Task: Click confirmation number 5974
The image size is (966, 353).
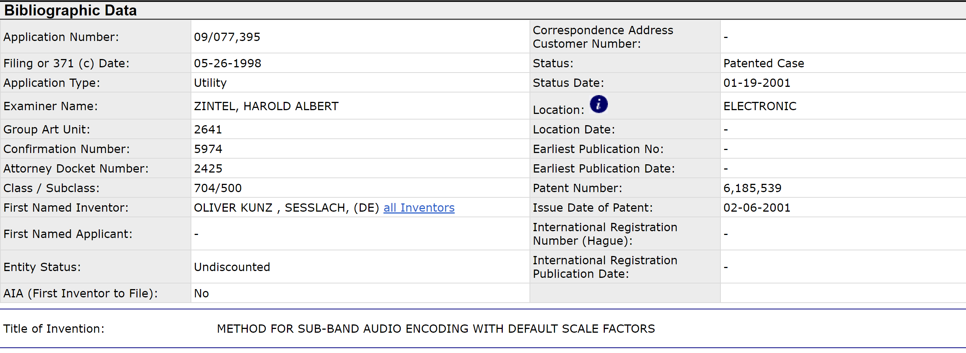Action: click(208, 149)
